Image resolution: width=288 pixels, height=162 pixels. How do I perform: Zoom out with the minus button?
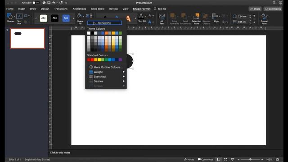coord(238,159)
